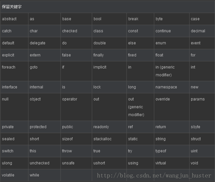This screenshot has width=215, height=182.
Task: Click the 'volatile' keyword entry
Action: [x=14, y=175]
